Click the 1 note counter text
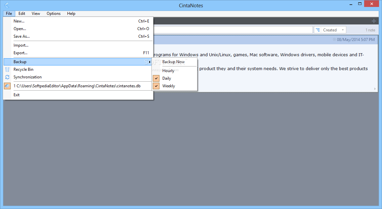This screenshot has width=382, height=209. point(370,30)
